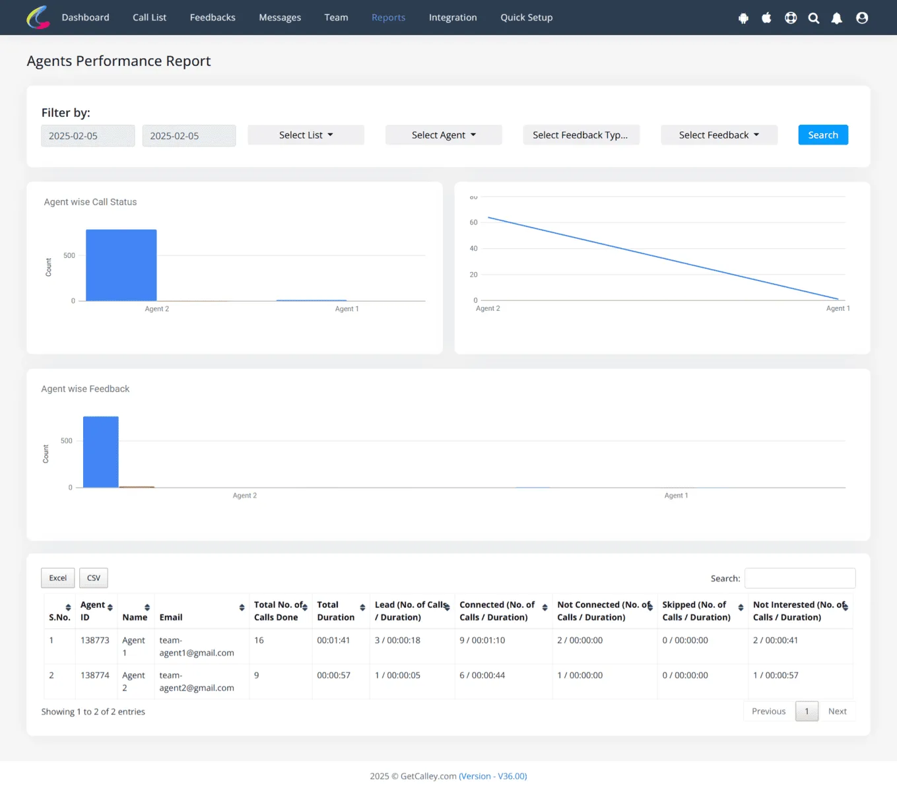Sort table by Agent ID column arrows
This screenshot has width=897, height=792.
[110, 607]
